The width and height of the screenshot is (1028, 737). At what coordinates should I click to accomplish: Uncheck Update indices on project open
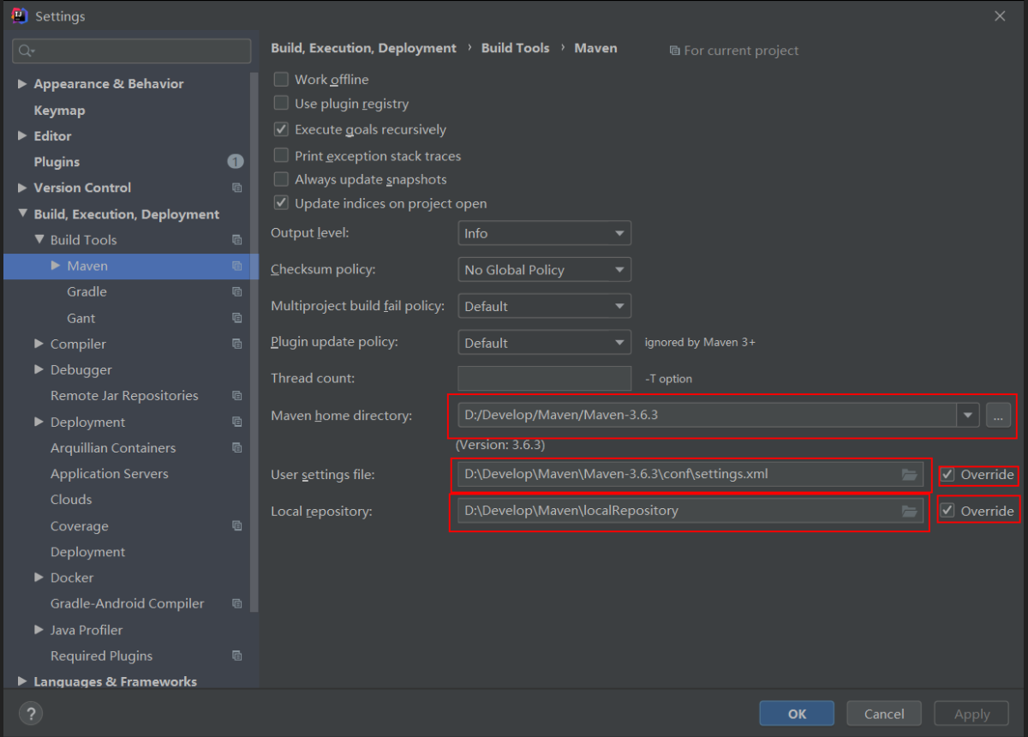point(281,203)
